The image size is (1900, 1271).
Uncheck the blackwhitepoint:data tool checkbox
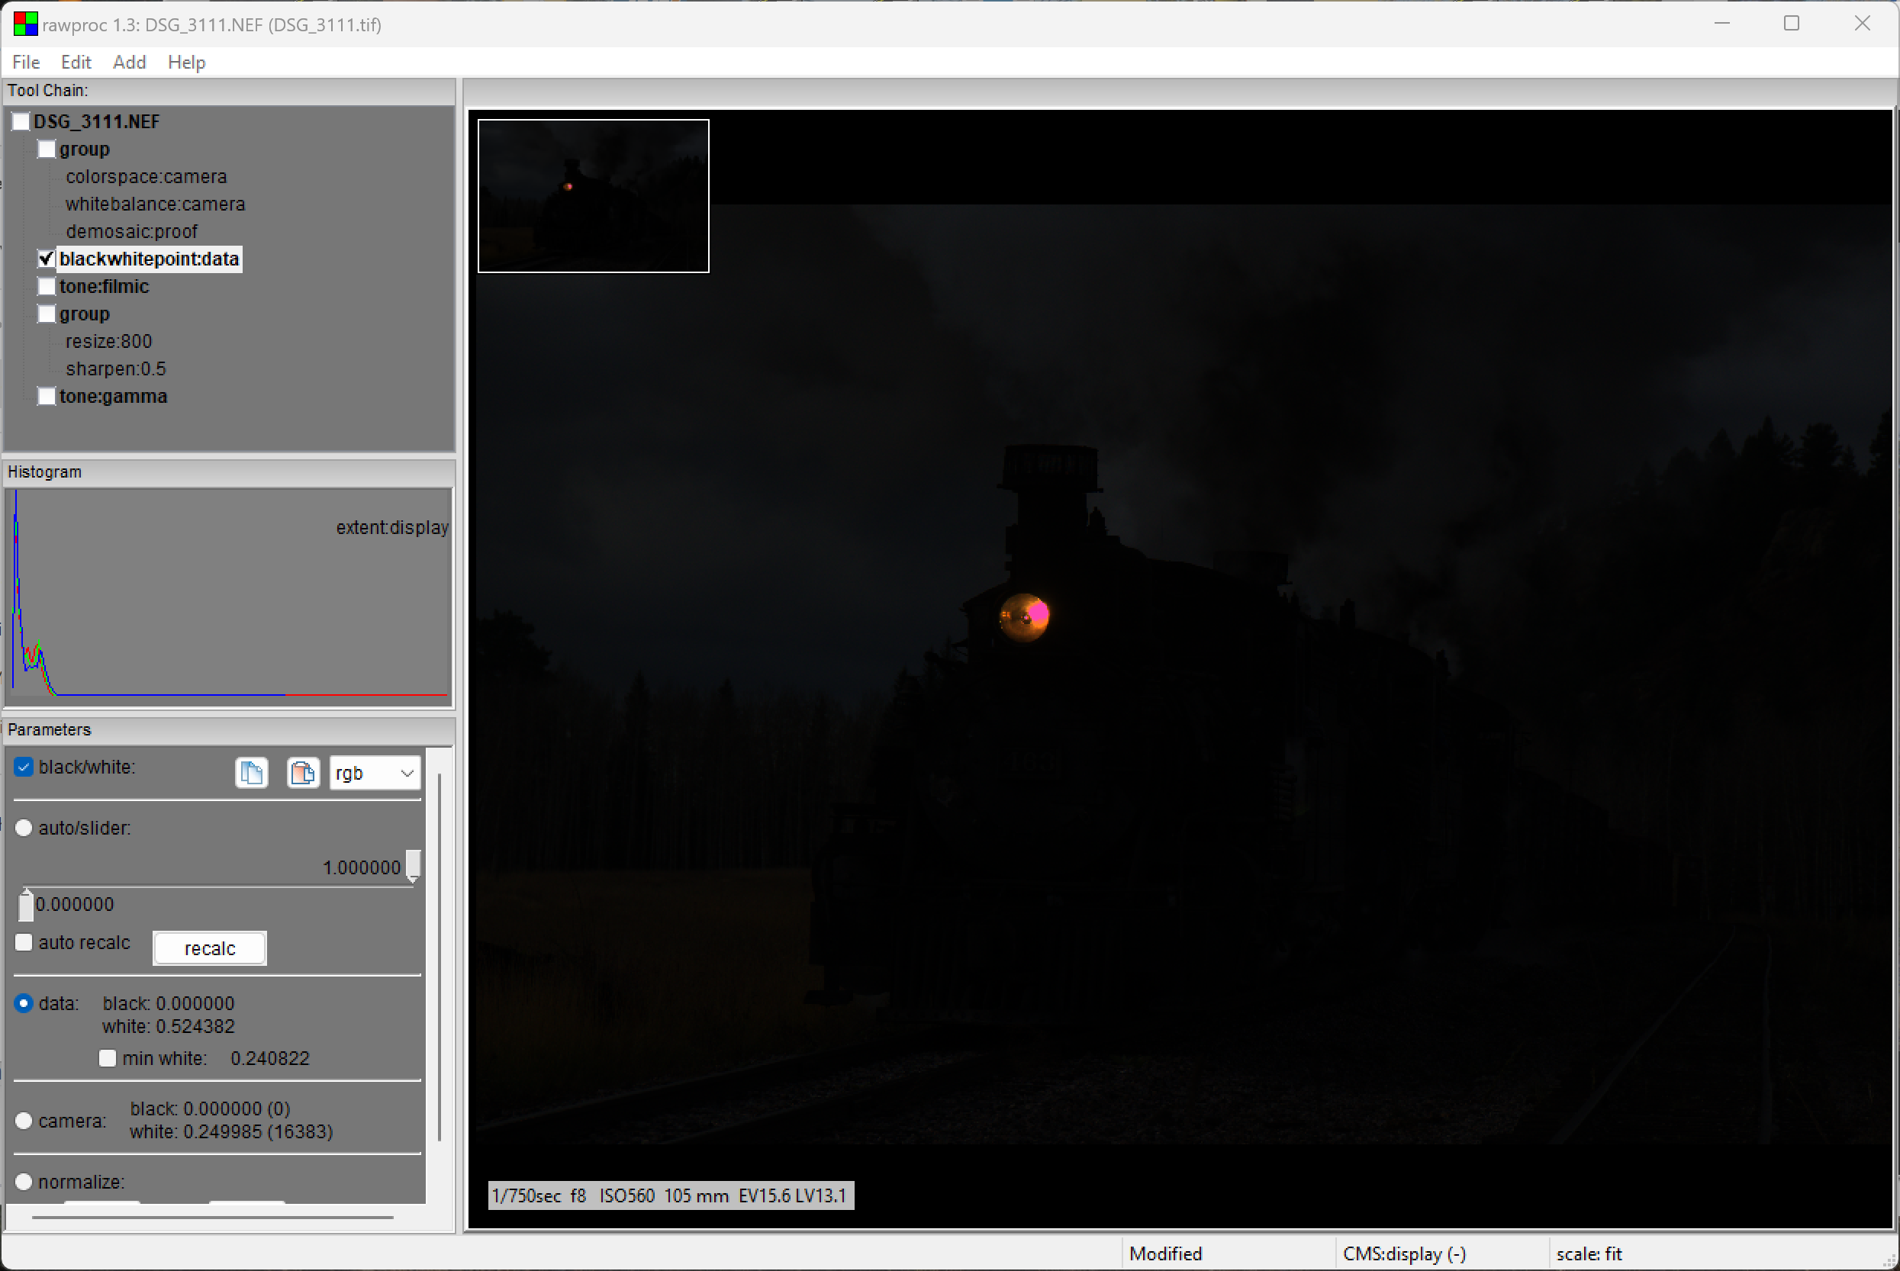[47, 259]
